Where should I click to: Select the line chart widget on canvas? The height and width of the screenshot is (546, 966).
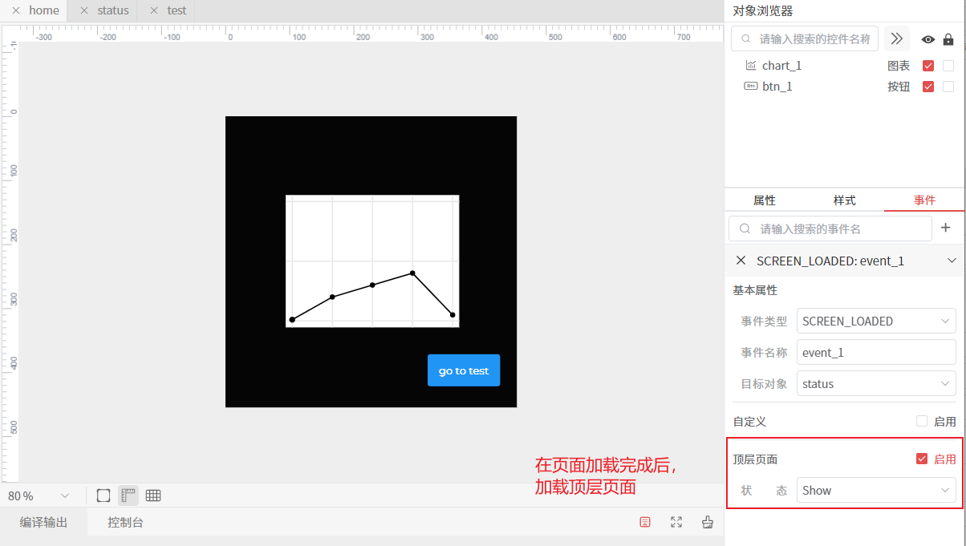click(x=372, y=261)
